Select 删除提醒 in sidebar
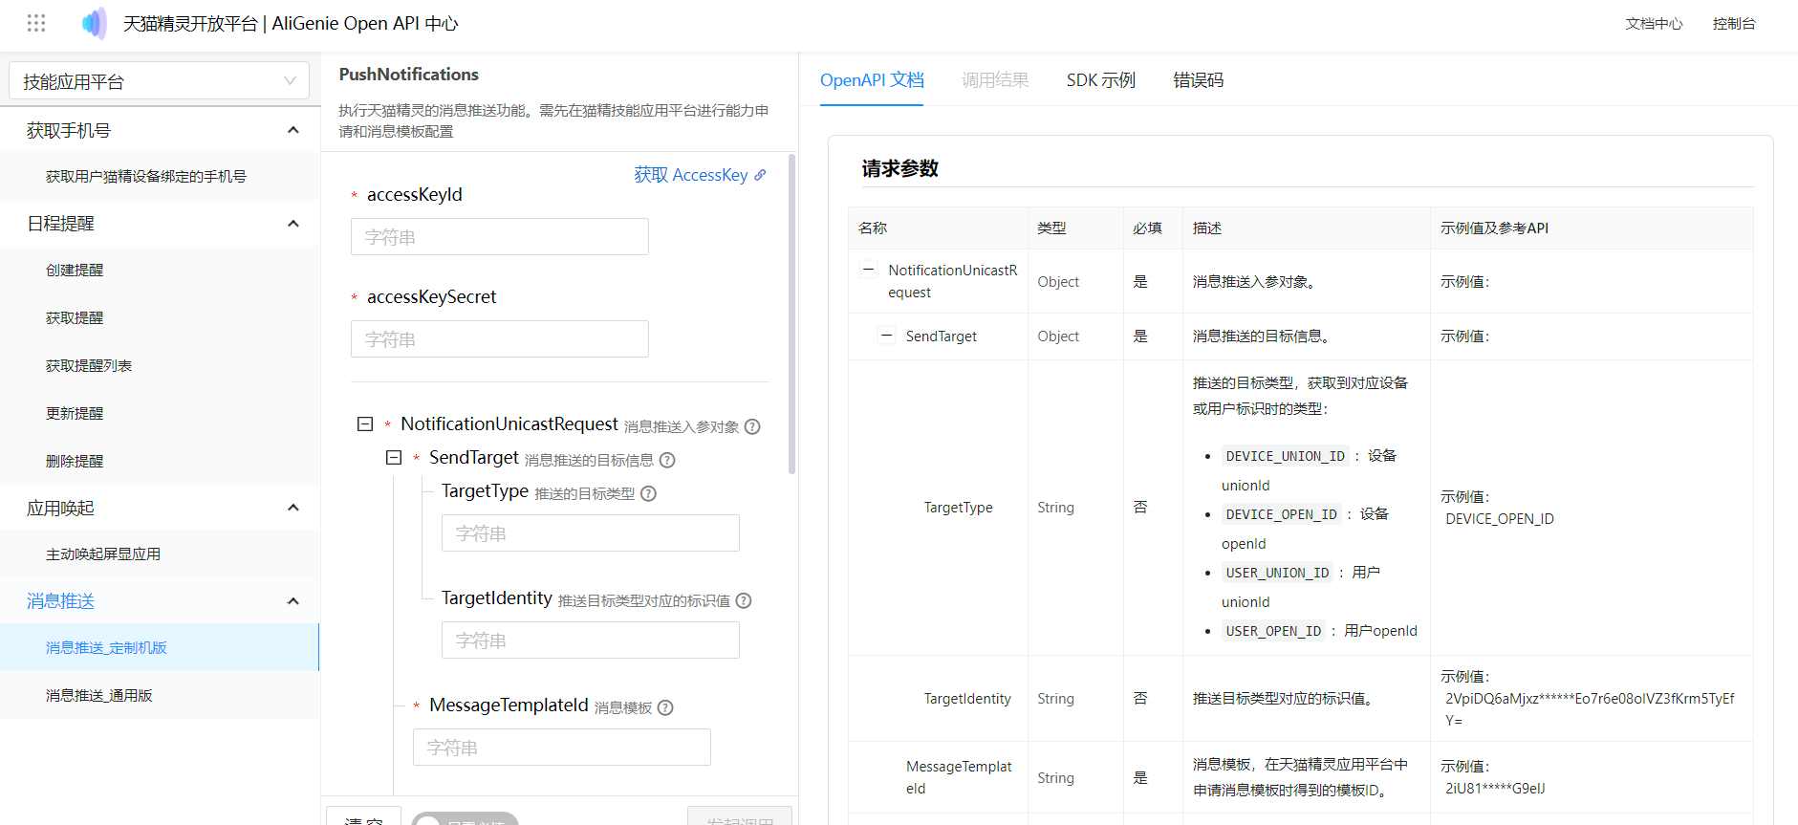This screenshot has width=1798, height=825. click(x=160, y=461)
